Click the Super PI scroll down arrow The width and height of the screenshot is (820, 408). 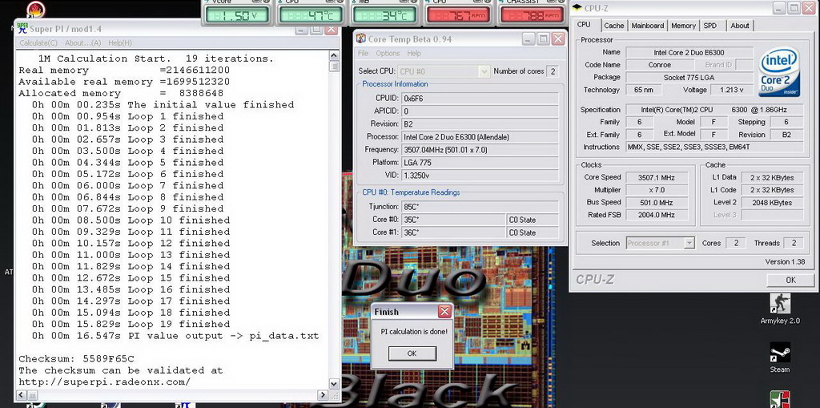pyautogui.click(x=334, y=385)
